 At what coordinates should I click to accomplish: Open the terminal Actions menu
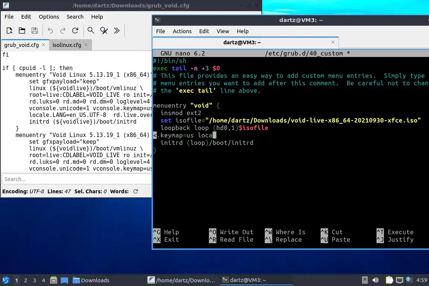tap(182, 31)
